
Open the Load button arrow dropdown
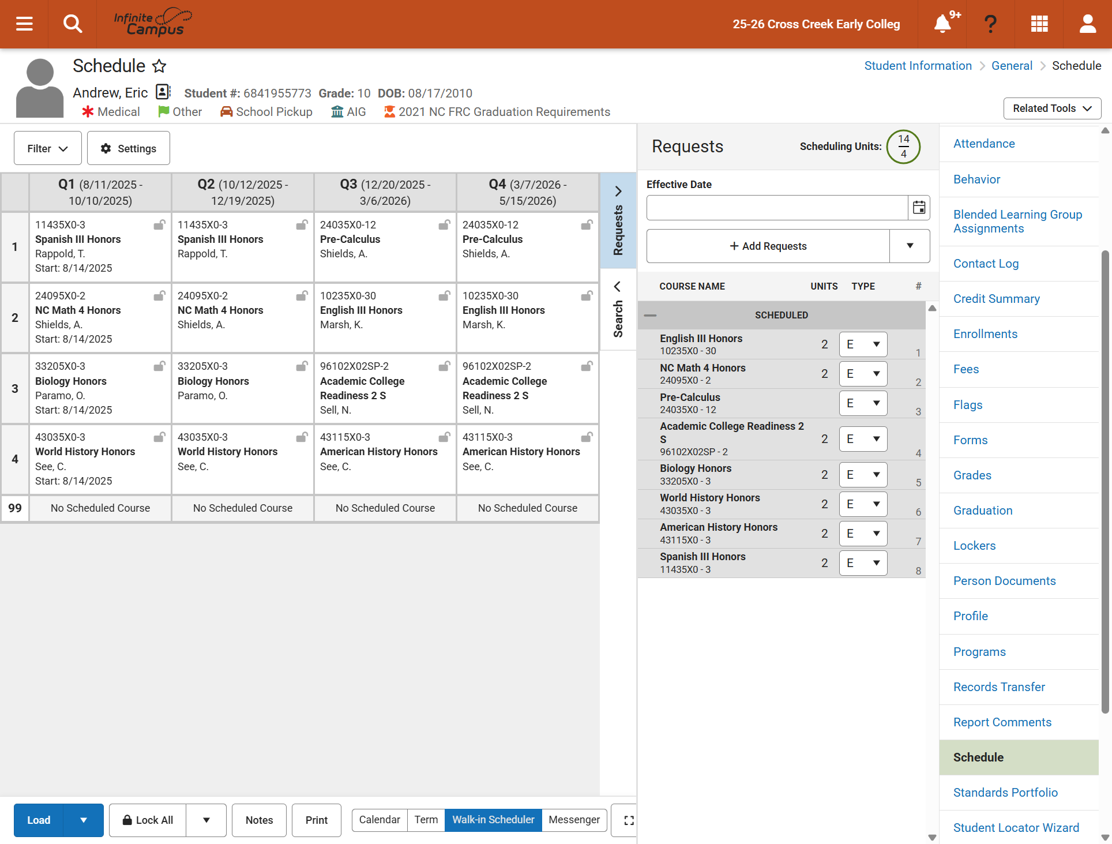(x=84, y=820)
